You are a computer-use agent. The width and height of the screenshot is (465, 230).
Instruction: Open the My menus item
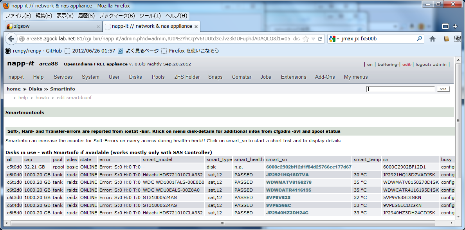[x=356, y=77]
